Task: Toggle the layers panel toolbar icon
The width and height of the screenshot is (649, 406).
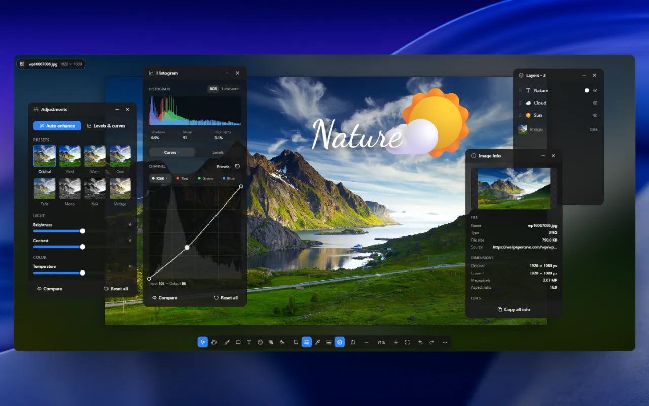Action: pos(340,342)
